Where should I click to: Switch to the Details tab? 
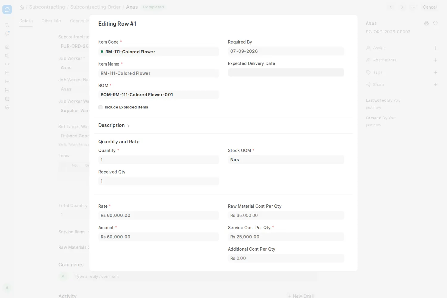tap(26, 21)
